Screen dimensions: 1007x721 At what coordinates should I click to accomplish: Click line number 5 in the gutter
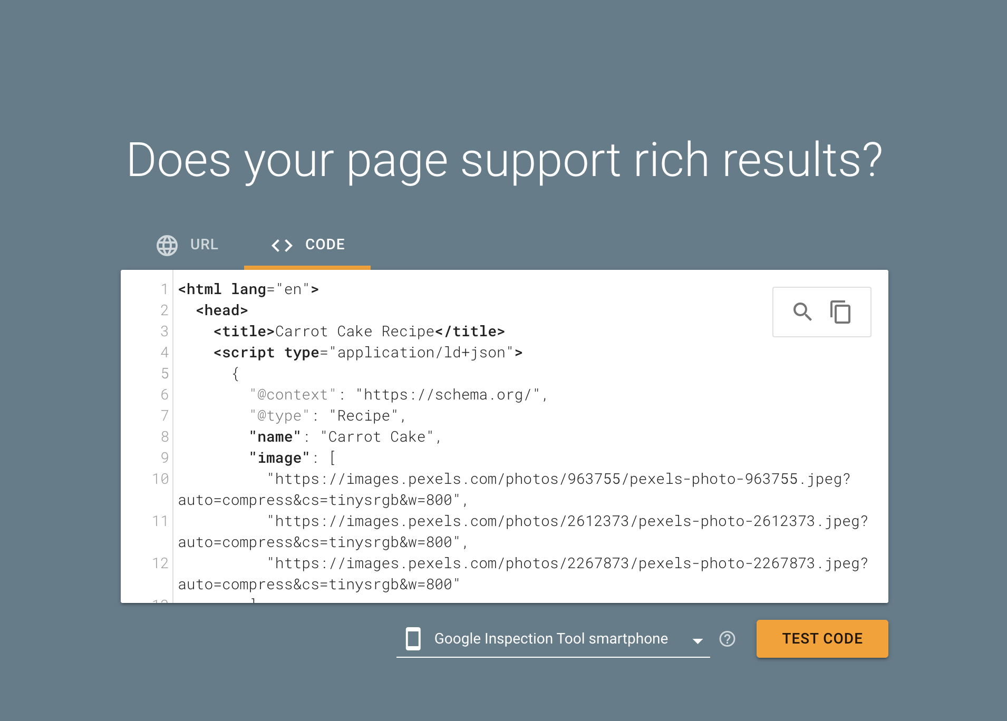click(x=164, y=374)
